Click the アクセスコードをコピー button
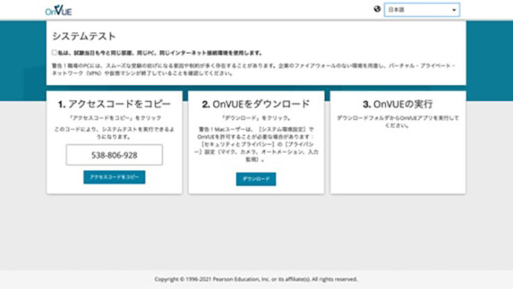Image resolution: width=513 pixels, height=289 pixels. click(x=114, y=177)
